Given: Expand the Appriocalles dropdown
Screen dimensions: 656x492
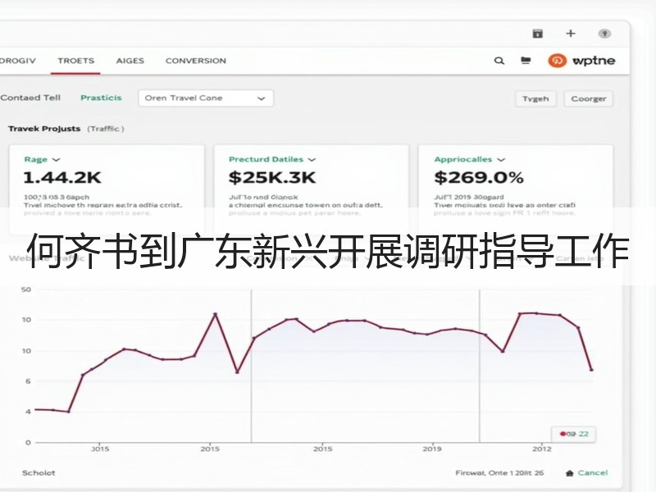Looking at the screenshot, I should (x=469, y=159).
